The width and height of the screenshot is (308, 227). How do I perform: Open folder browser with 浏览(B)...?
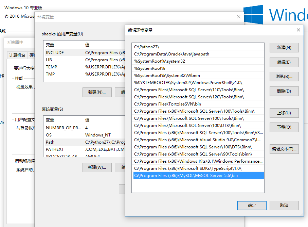coord(284,77)
